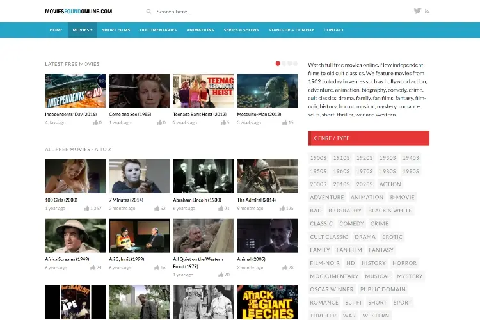Click thumbs-up icon for Animal (2005)
480x320 pixels.
(285, 268)
